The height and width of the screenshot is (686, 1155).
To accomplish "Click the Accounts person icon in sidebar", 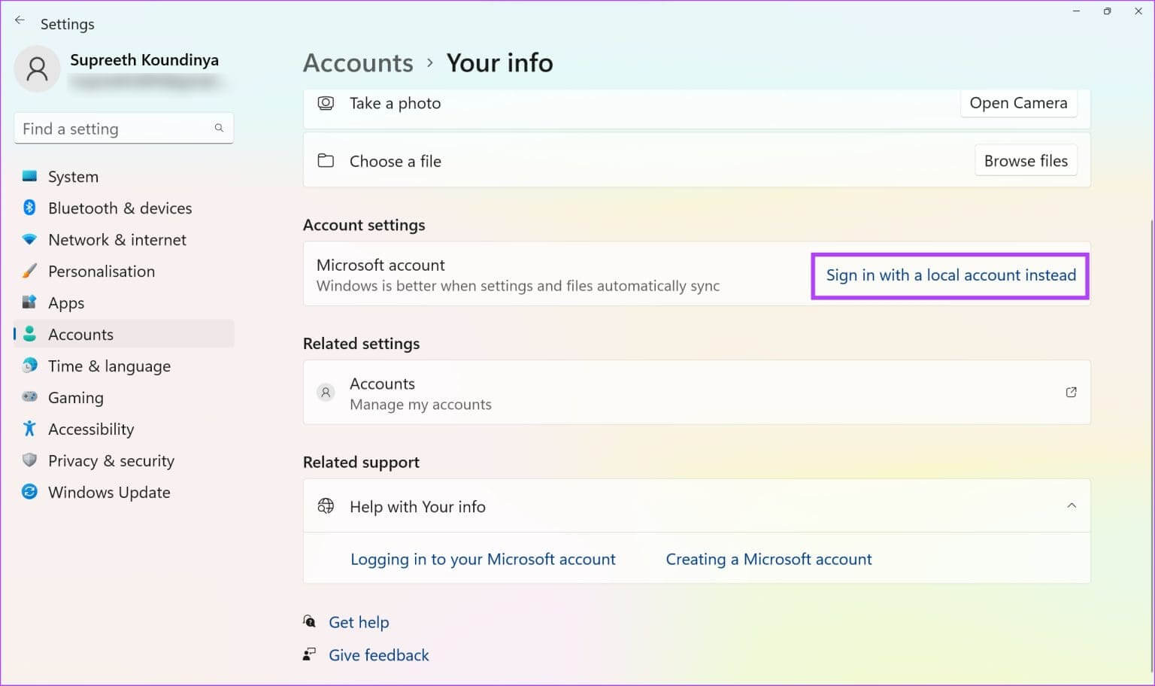I will tap(29, 334).
